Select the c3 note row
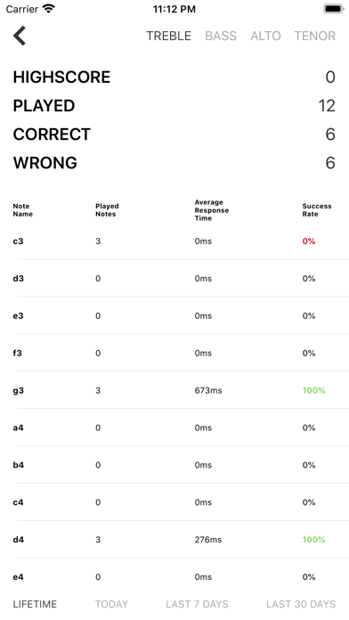Image resolution: width=349 pixels, height=620 pixels. pos(174,241)
